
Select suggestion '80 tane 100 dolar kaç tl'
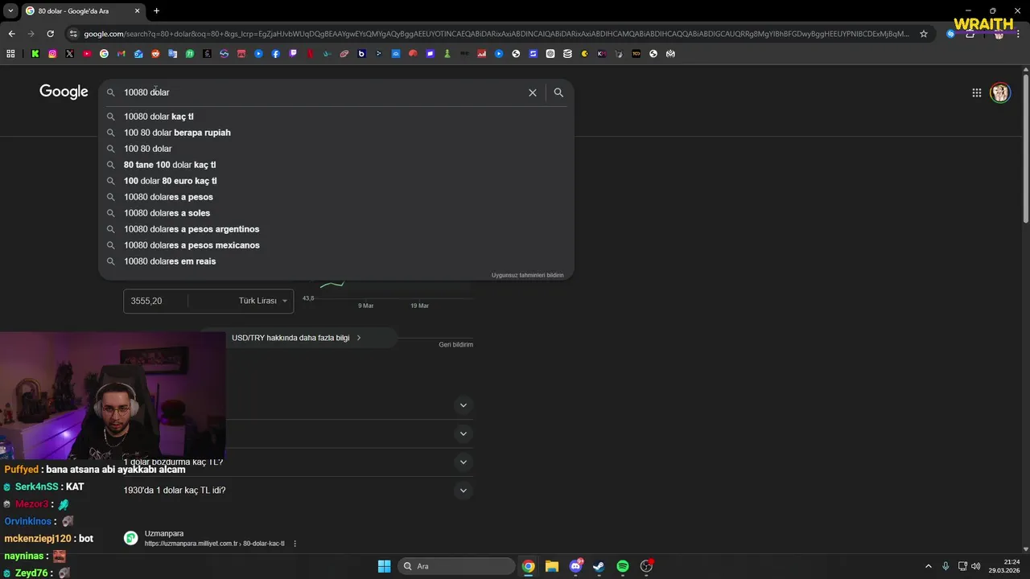336,165
